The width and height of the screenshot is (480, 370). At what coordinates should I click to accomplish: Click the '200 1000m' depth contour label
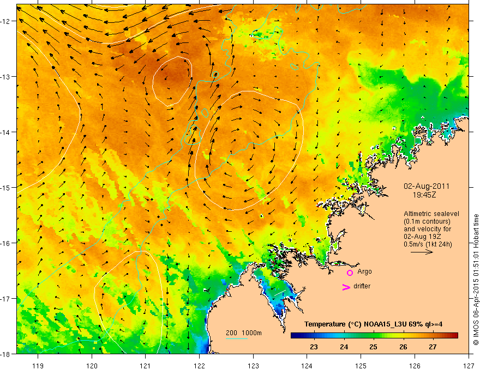[x=244, y=333]
